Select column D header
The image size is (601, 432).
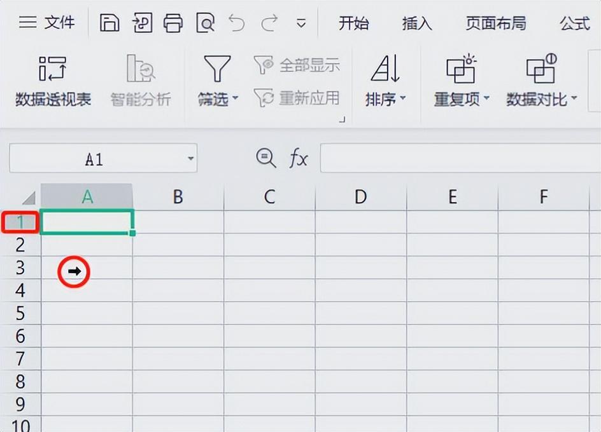click(x=361, y=197)
